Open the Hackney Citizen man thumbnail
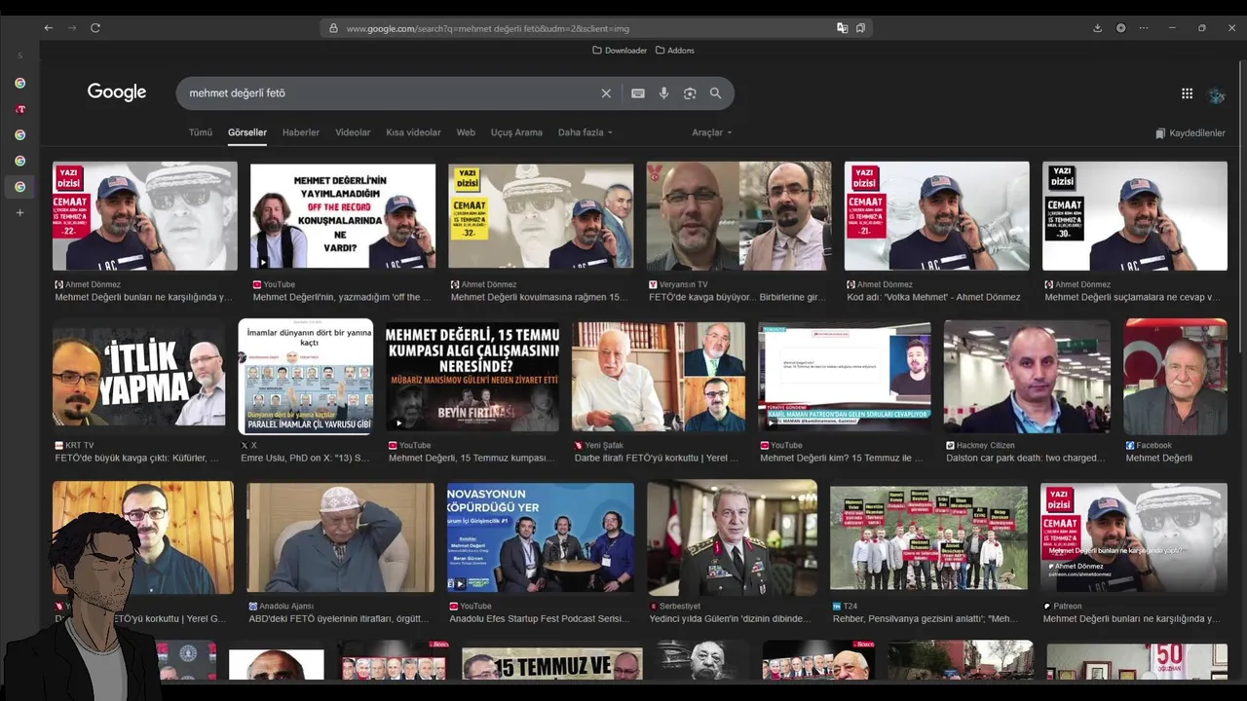The width and height of the screenshot is (1247, 701). coord(1027,376)
